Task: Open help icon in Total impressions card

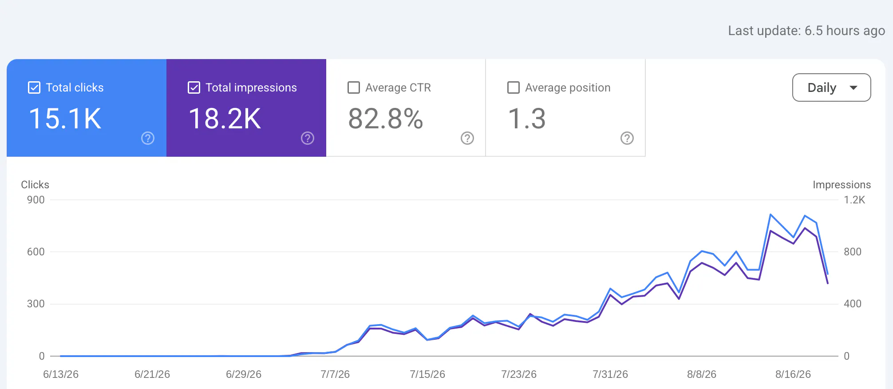Action: [x=308, y=138]
